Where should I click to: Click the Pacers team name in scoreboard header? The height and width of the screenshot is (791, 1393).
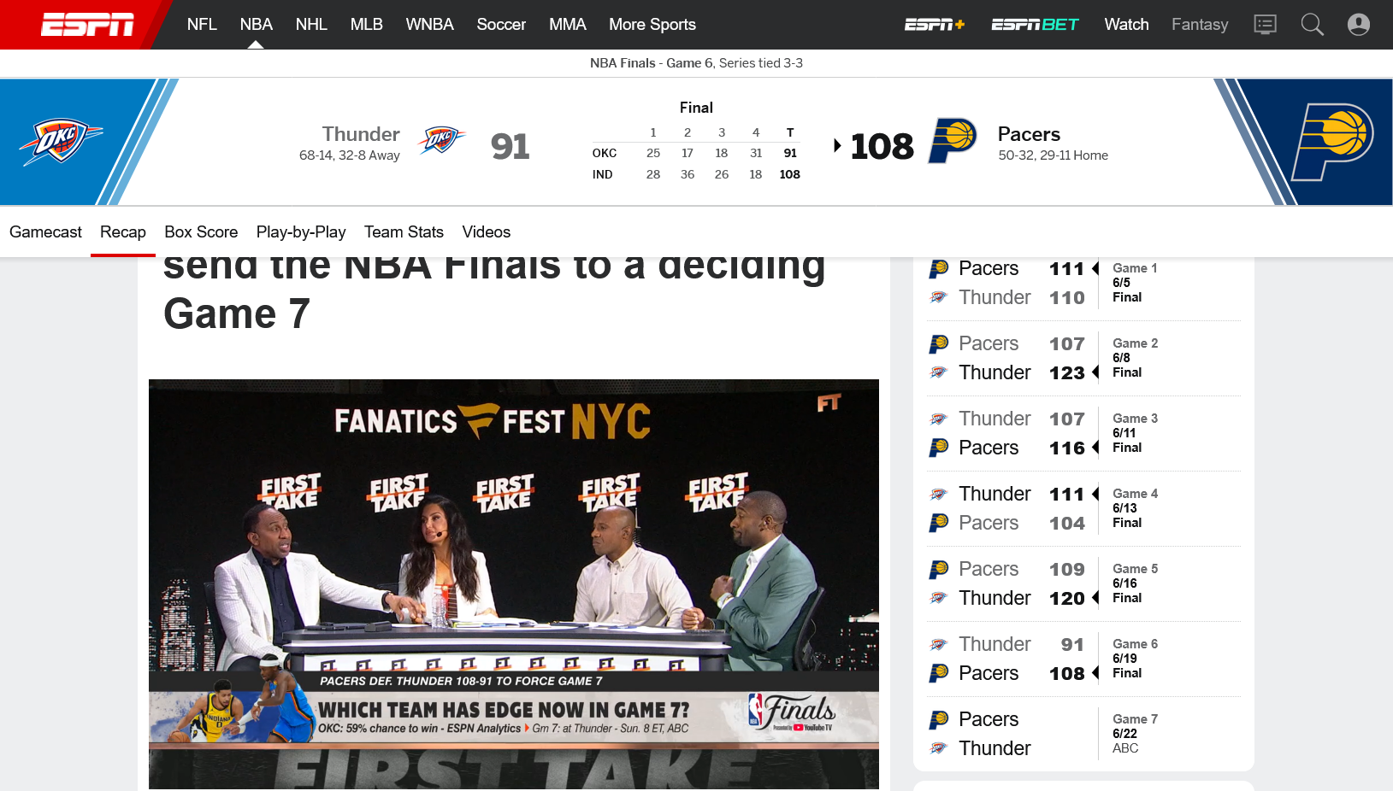coord(1029,134)
